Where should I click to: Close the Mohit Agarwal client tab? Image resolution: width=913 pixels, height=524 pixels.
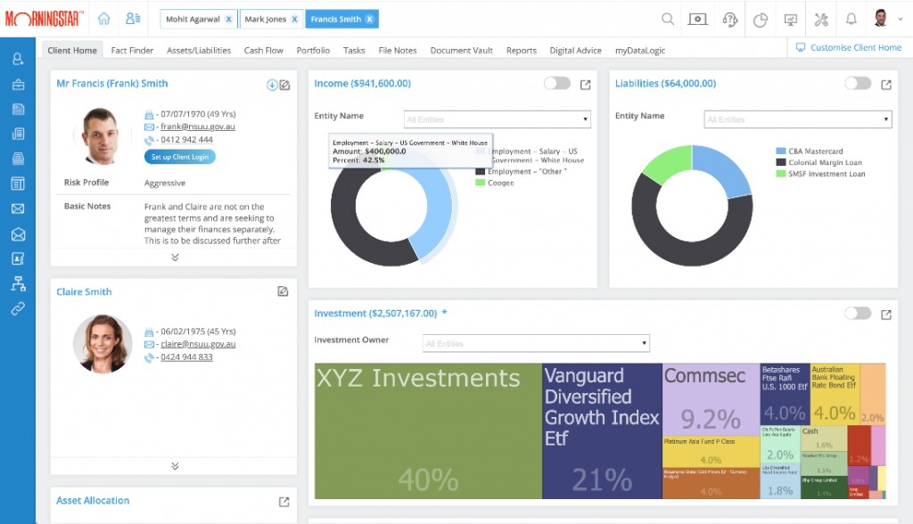point(229,20)
